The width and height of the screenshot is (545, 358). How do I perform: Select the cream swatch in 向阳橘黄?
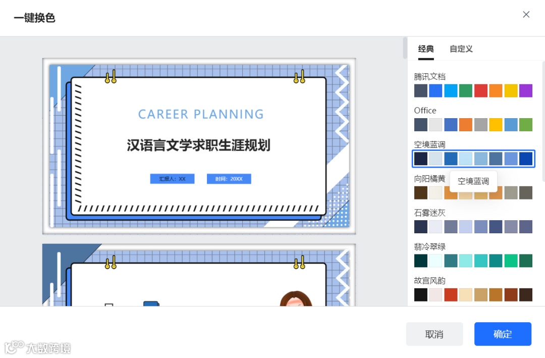435,193
